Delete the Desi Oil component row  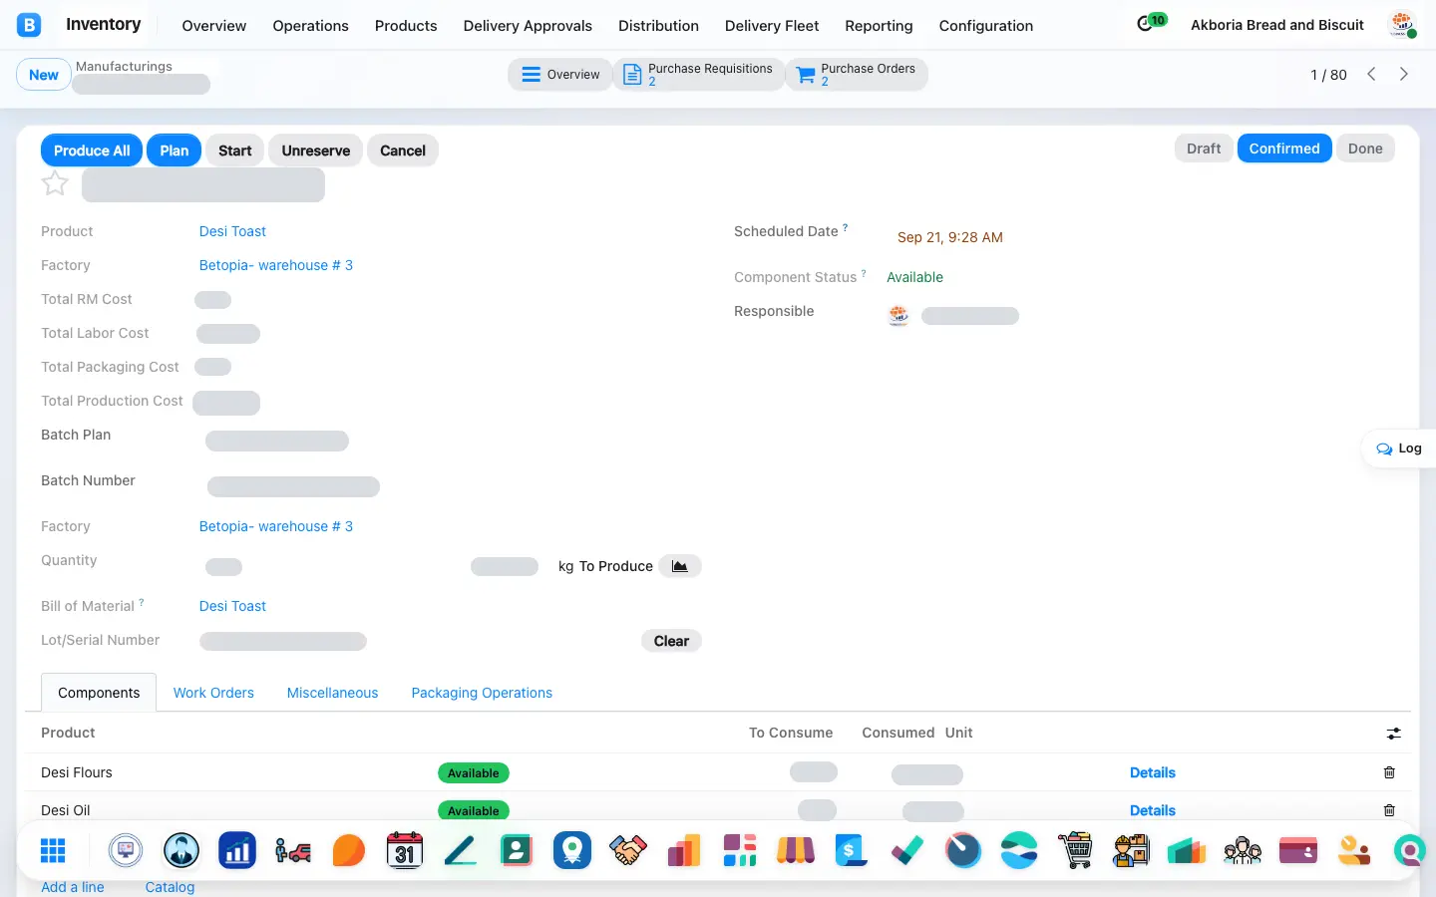point(1389,810)
